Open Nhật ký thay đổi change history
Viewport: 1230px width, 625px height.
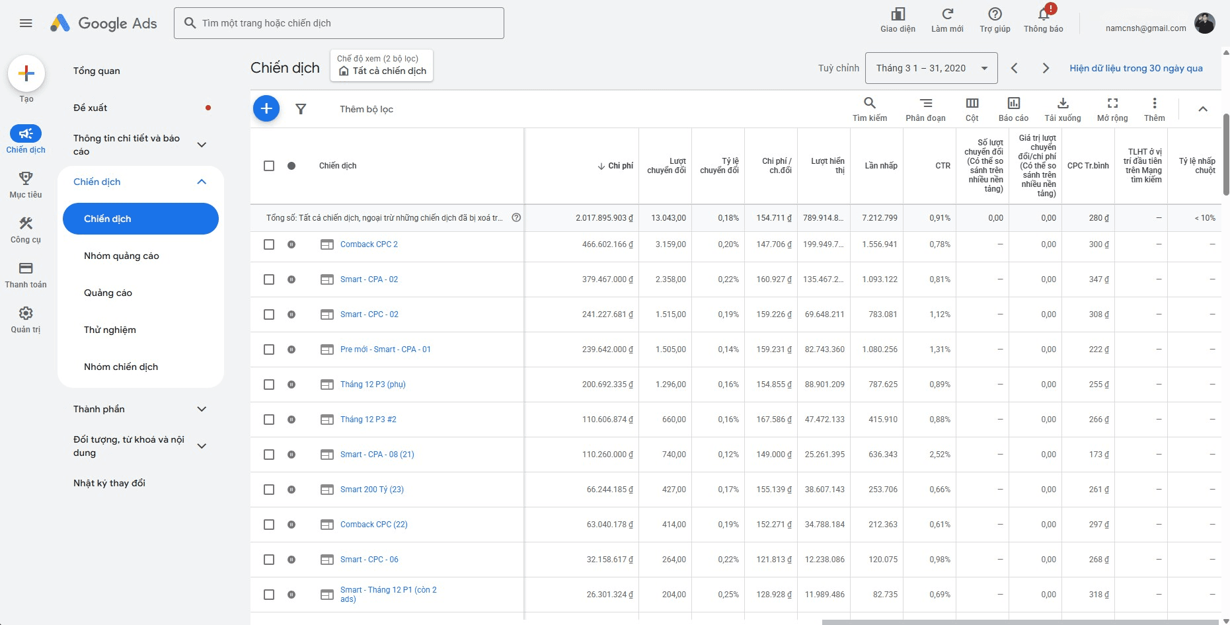[x=109, y=483]
